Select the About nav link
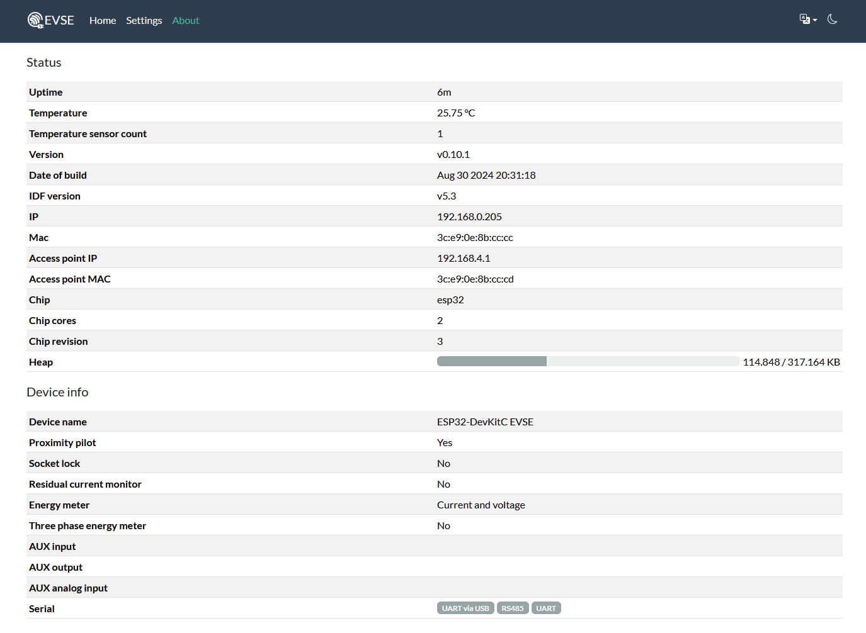Screen dimensions: 866x633 [186, 21]
